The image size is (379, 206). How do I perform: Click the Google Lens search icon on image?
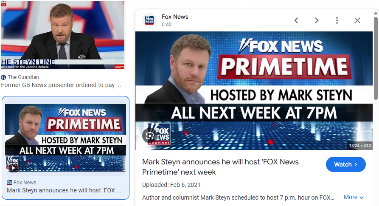point(150,135)
